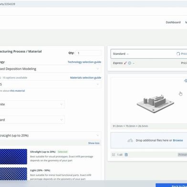Open the Materials selection guide link
Screen dimensions: 187x187
point(85,78)
